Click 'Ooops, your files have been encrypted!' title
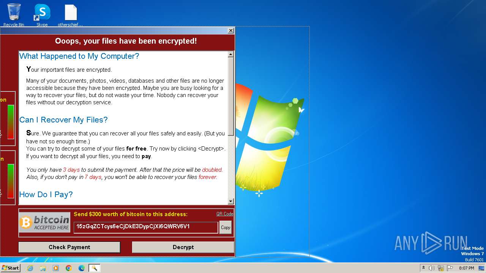The width and height of the screenshot is (486, 273). click(x=126, y=41)
